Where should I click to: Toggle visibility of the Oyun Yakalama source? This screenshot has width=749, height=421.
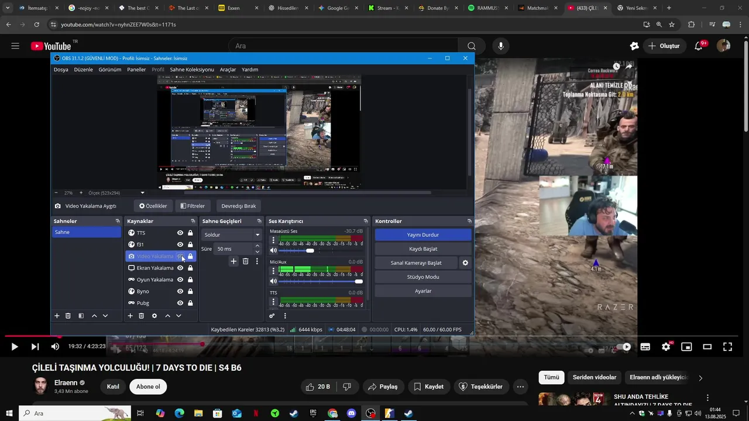coord(180,279)
